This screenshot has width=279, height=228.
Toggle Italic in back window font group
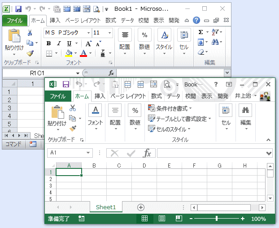(59, 43)
